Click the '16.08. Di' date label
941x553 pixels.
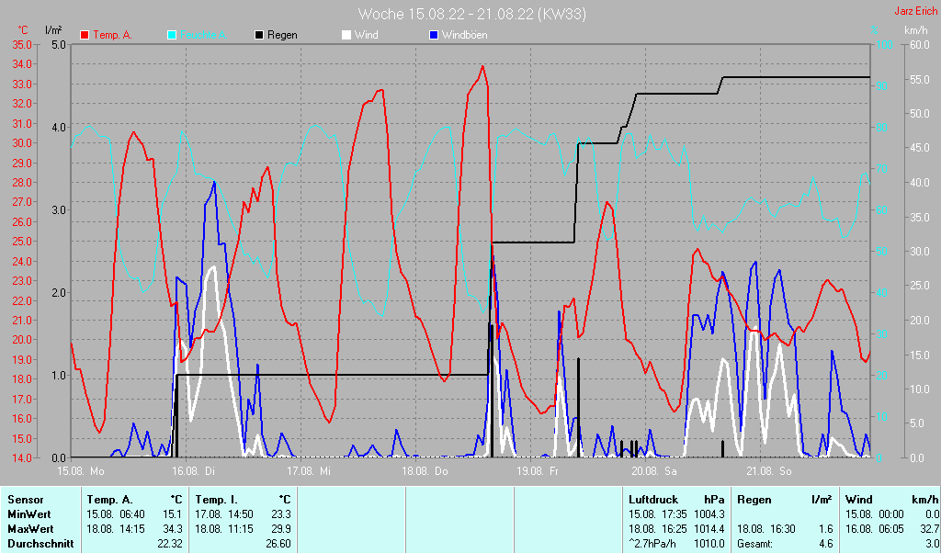pos(193,471)
